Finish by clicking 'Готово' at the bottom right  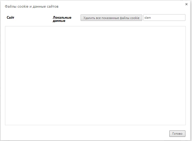point(177,134)
